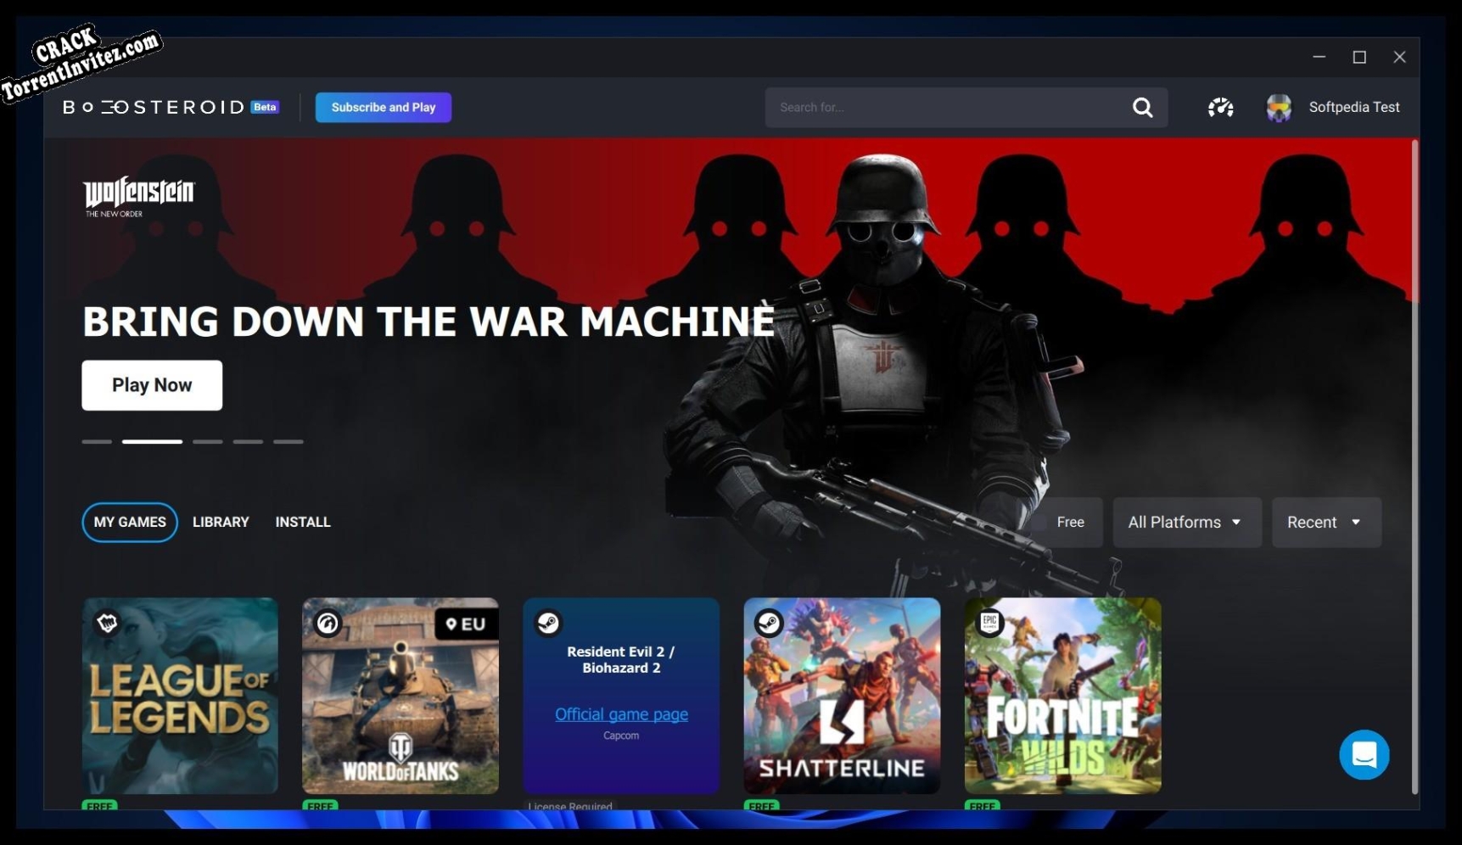This screenshot has width=1462, height=845.
Task: Click the search magnifier icon
Action: [x=1142, y=108]
